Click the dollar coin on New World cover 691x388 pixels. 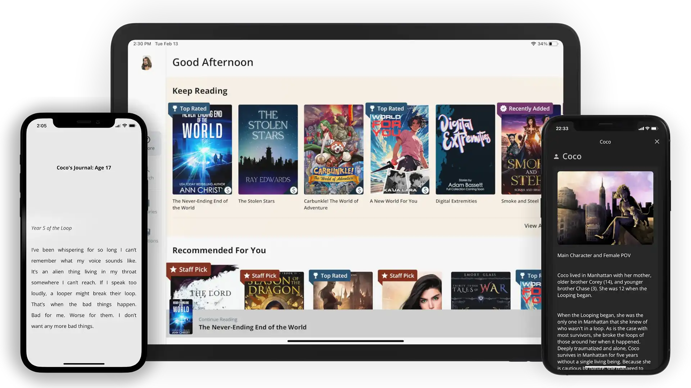(x=425, y=190)
